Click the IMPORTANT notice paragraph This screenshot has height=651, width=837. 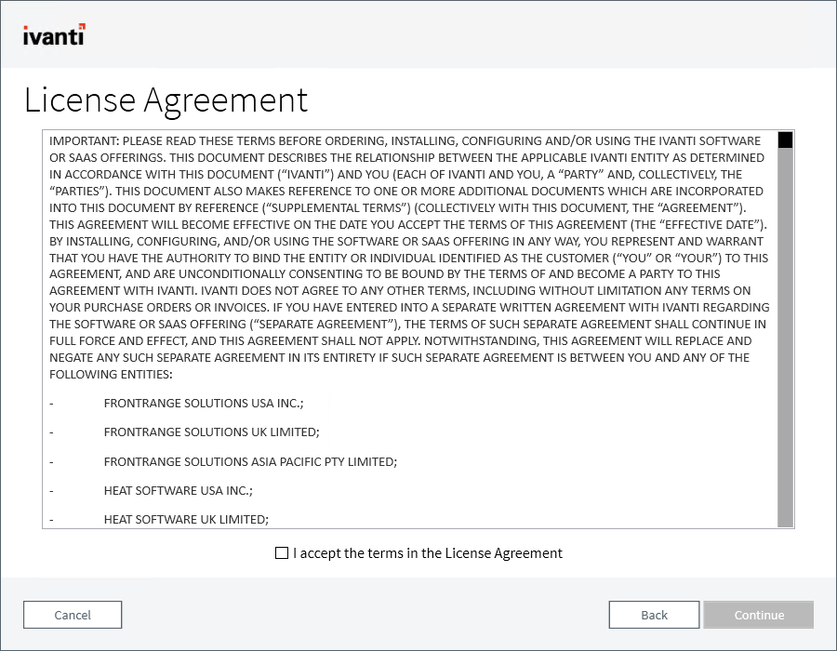click(409, 256)
